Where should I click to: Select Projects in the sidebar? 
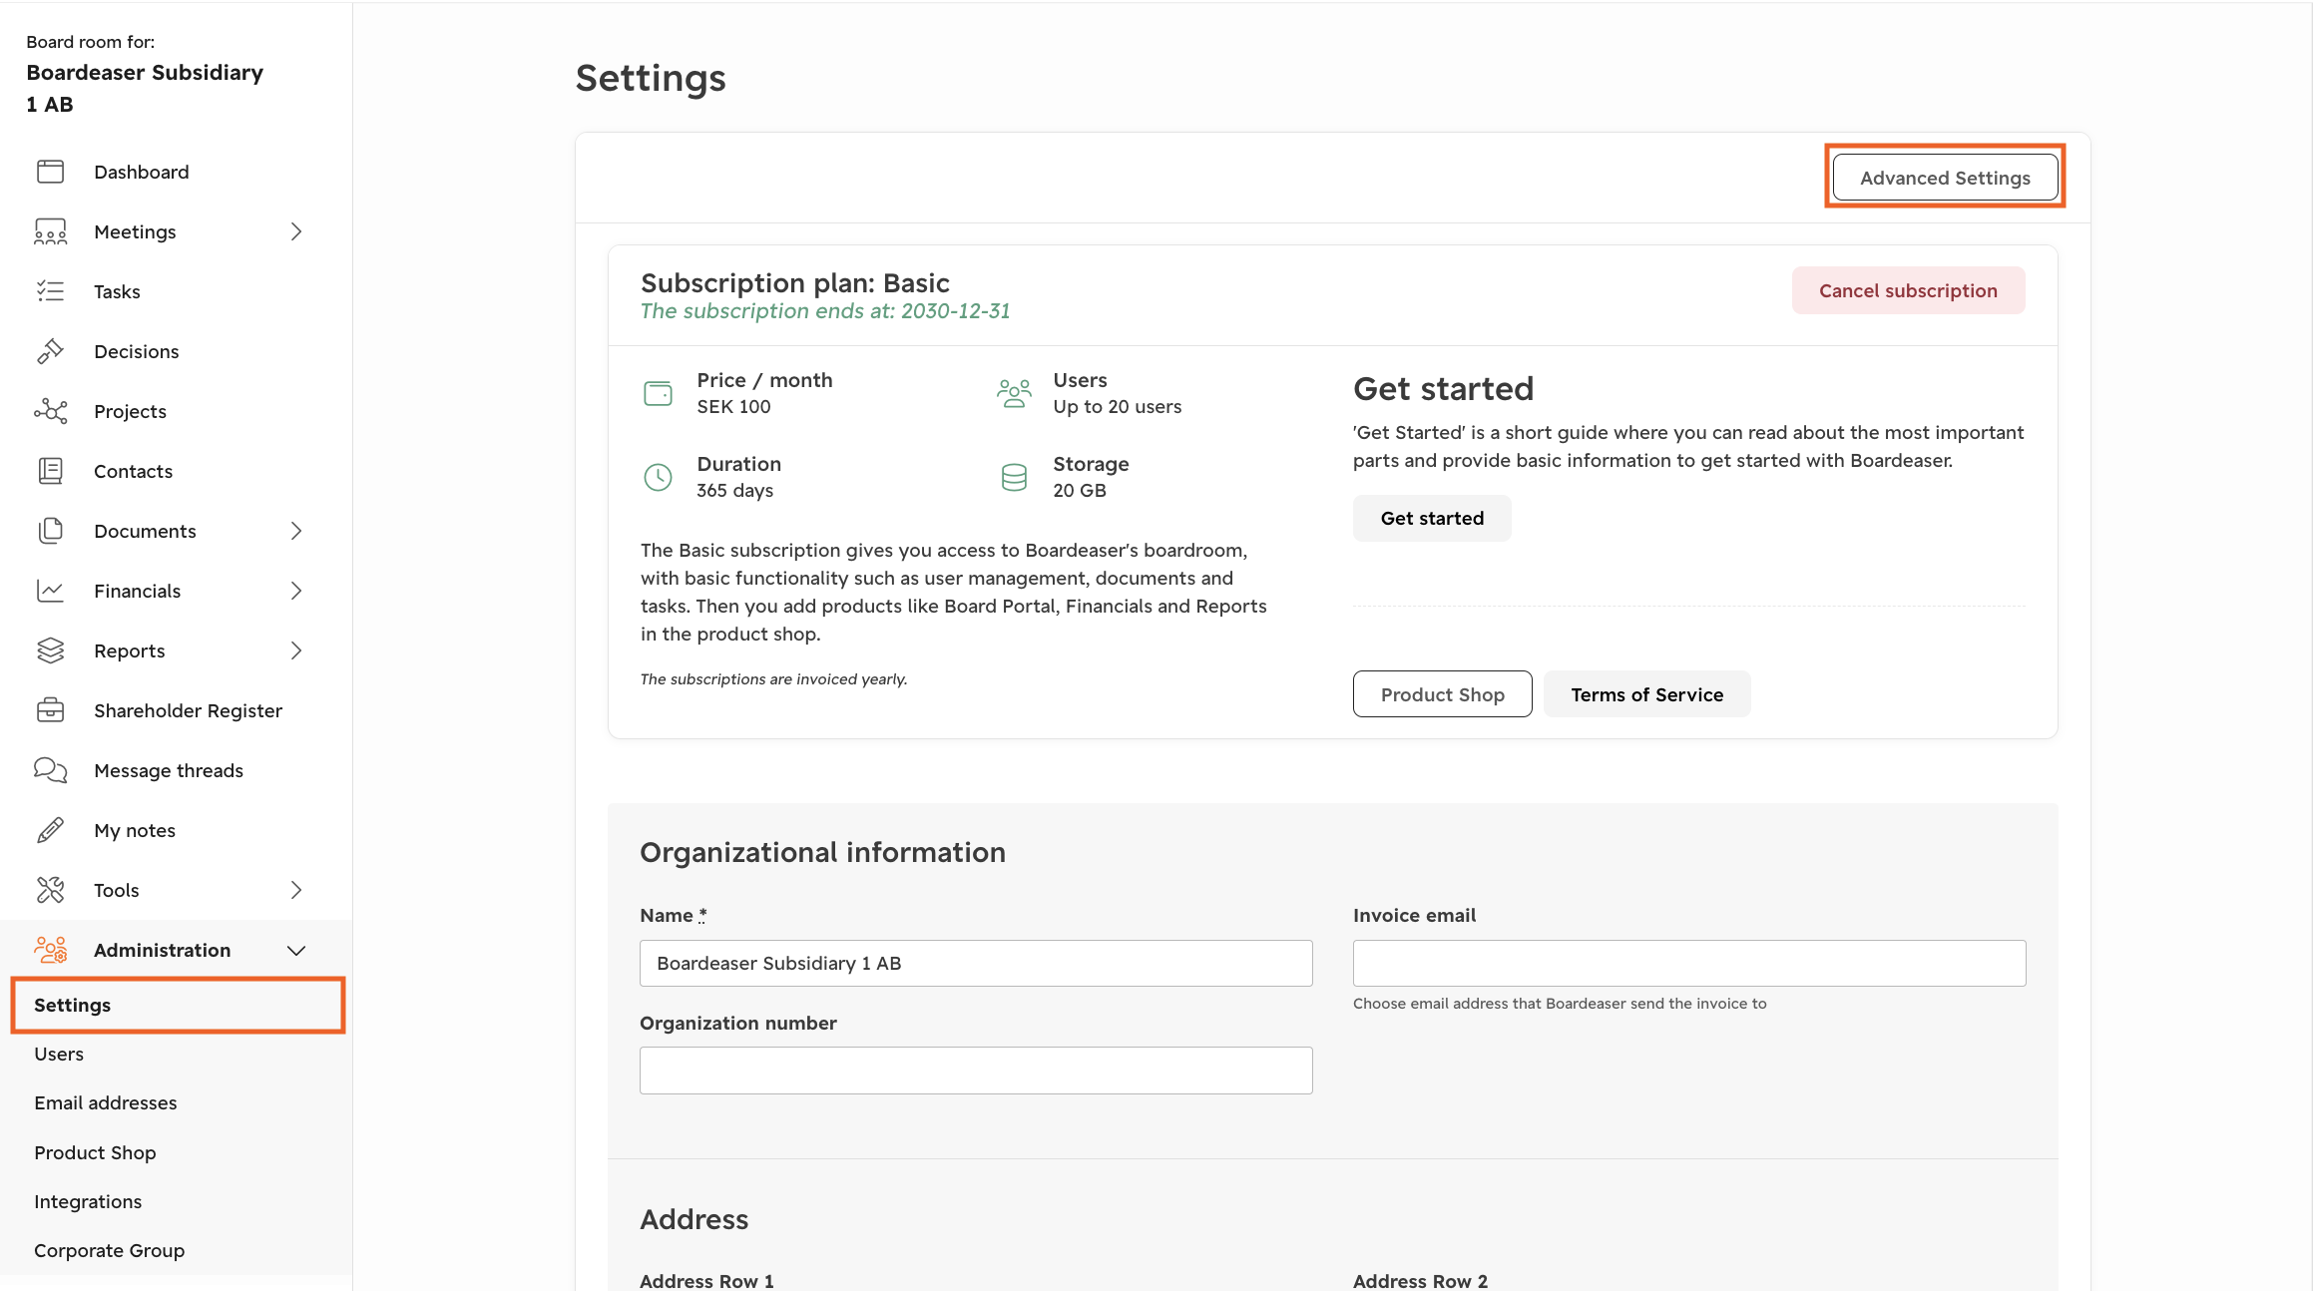click(130, 411)
